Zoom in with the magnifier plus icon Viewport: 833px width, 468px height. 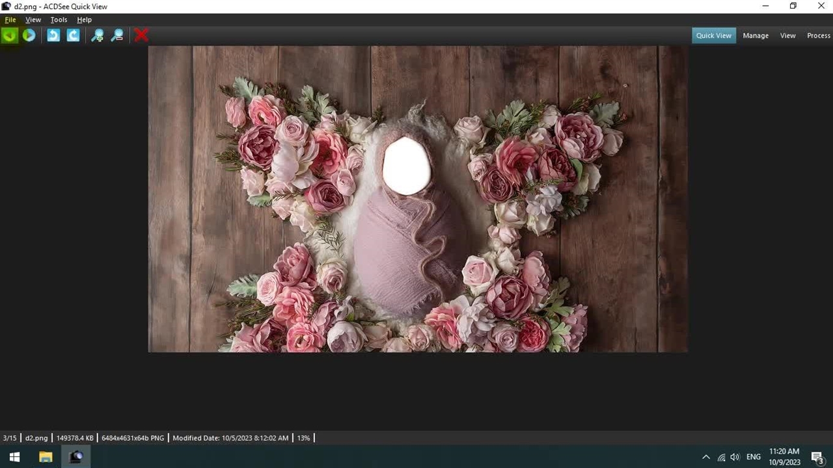tap(97, 36)
